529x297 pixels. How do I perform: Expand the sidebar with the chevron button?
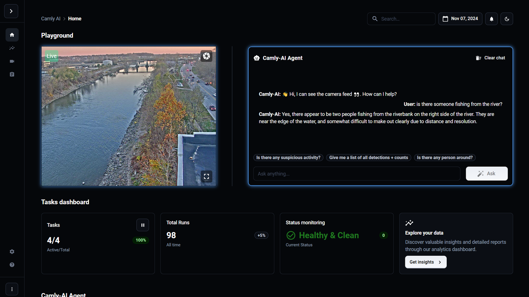[x=11, y=11]
